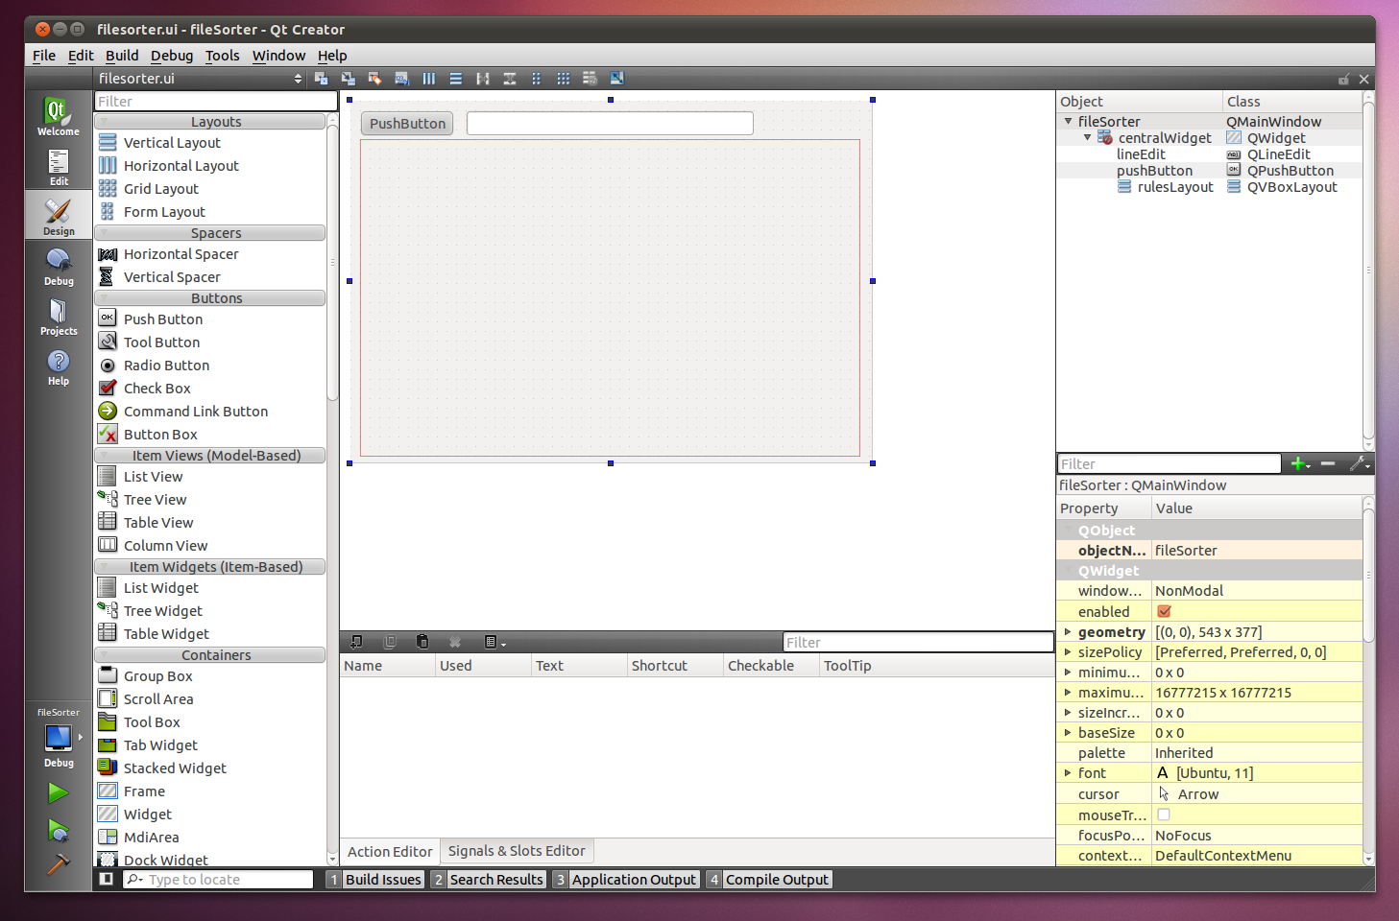The height and width of the screenshot is (921, 1399).
Task: Switch to Signals & Slots Editor tab
Action: (517, 851)
